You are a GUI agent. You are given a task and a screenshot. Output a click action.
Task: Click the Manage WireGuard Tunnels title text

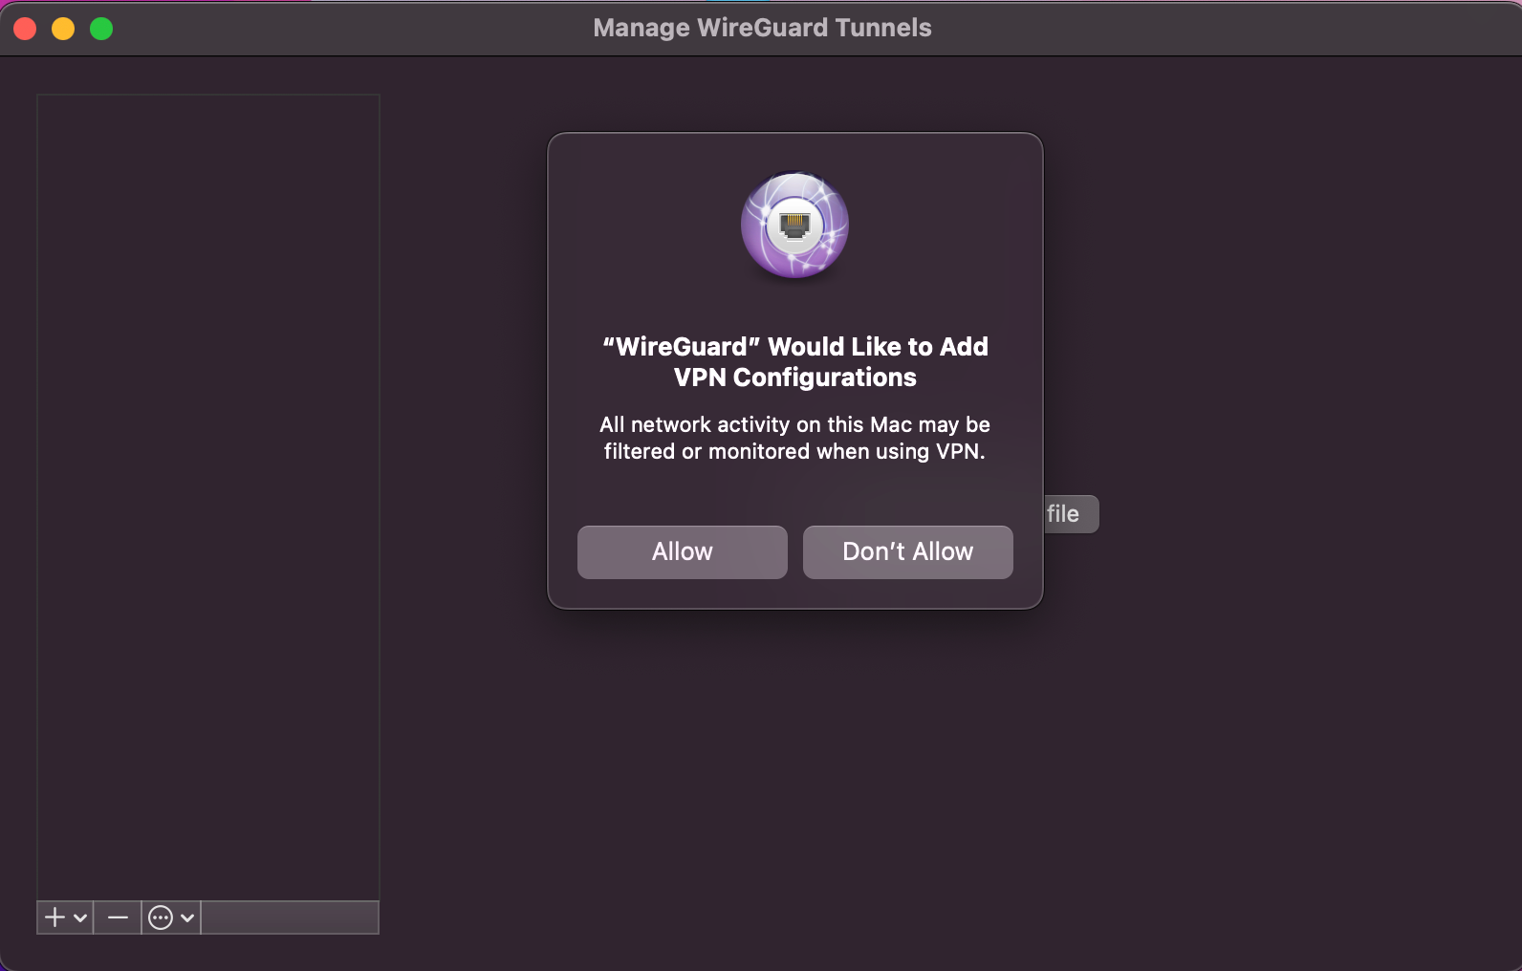point(762,28)
